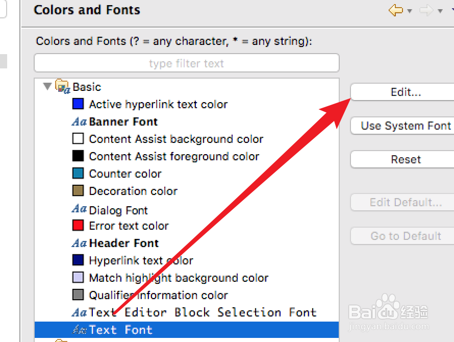Select Content Assist background color item
Image resolution: width=454 pixels, height=342 pixels.
click(176, 139)
